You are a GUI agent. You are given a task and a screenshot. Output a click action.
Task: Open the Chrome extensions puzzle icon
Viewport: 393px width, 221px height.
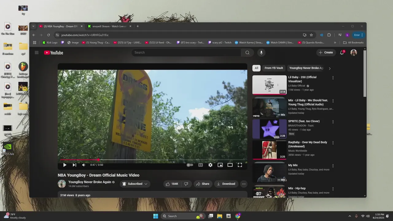[329, 35]
